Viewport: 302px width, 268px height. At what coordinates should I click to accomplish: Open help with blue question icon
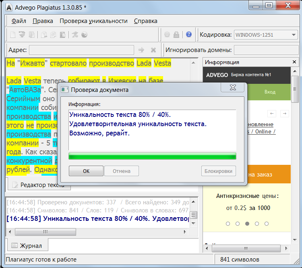[189, 35]
